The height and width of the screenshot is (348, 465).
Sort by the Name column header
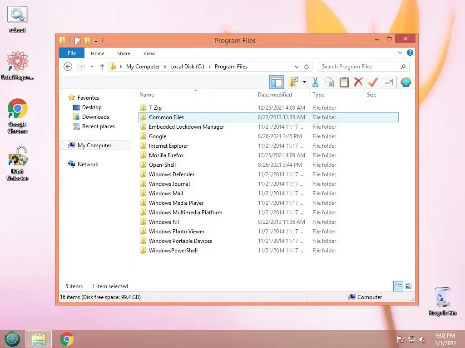196,95
